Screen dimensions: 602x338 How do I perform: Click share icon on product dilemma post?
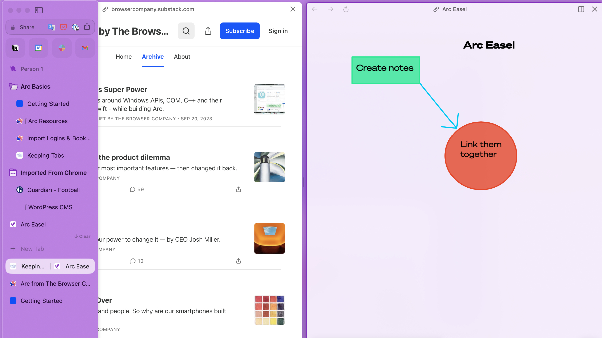238,189
